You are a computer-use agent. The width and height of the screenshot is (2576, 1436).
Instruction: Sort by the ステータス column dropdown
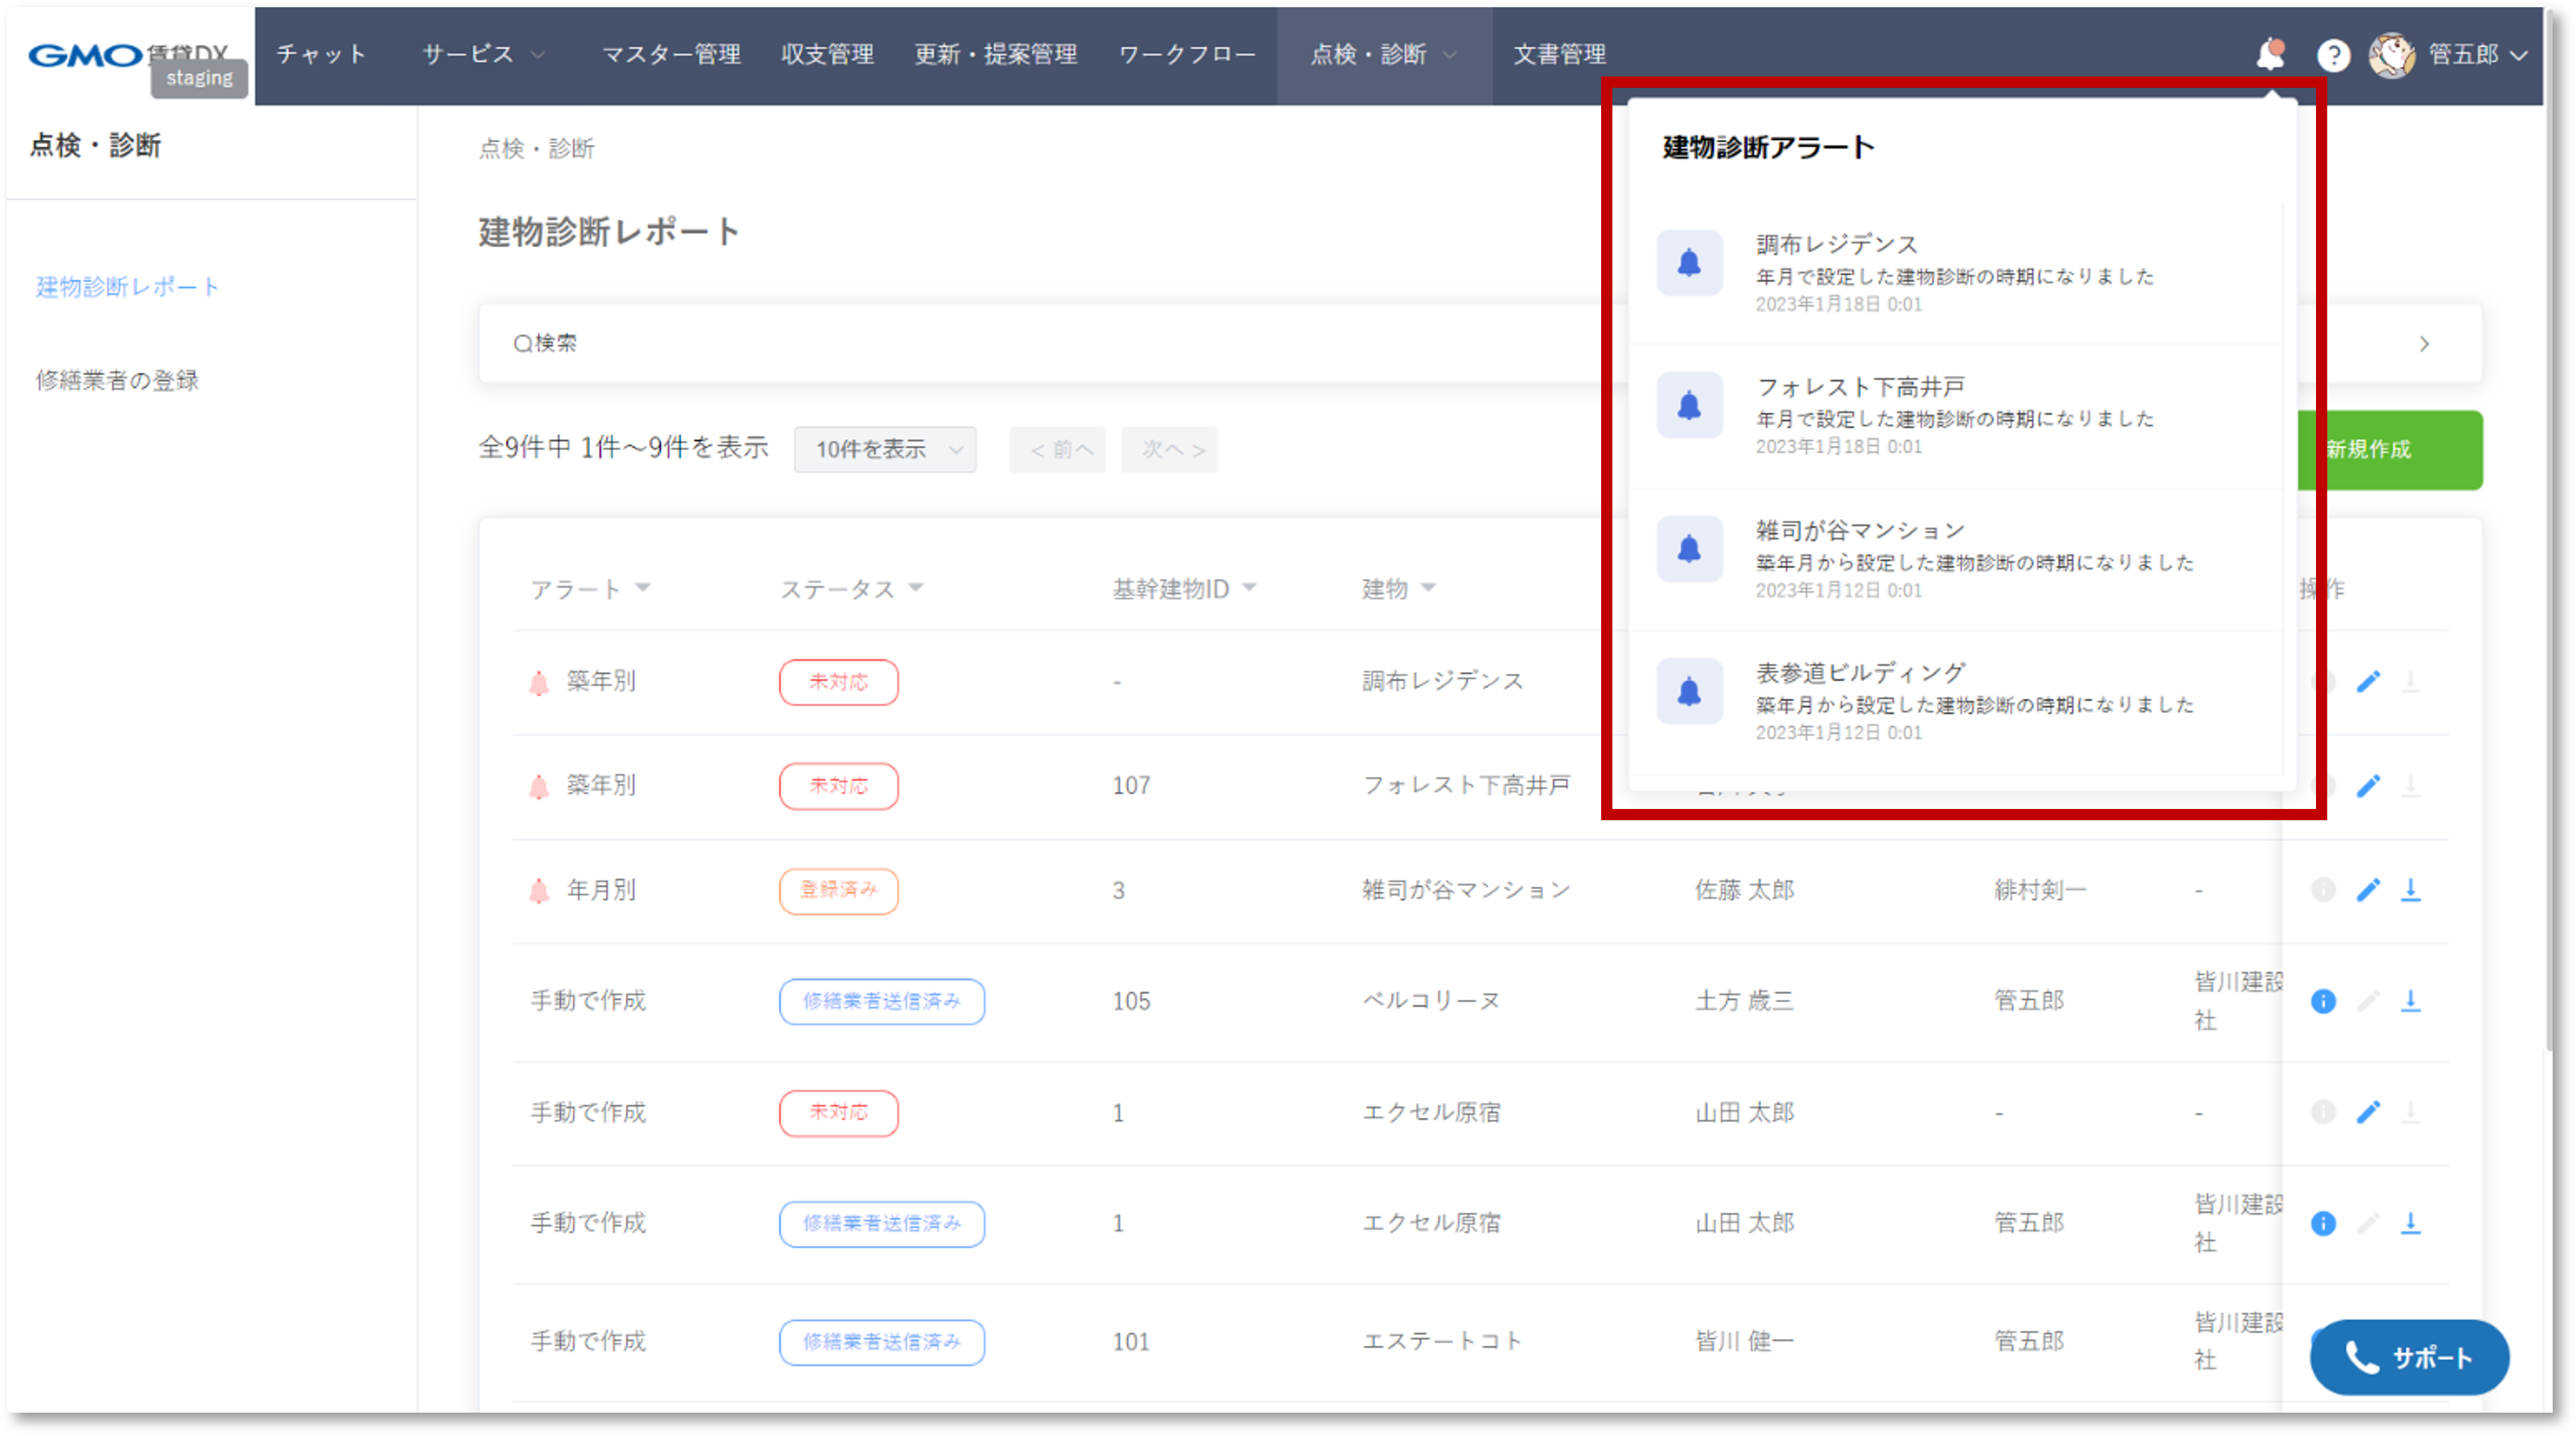[852, 589]
